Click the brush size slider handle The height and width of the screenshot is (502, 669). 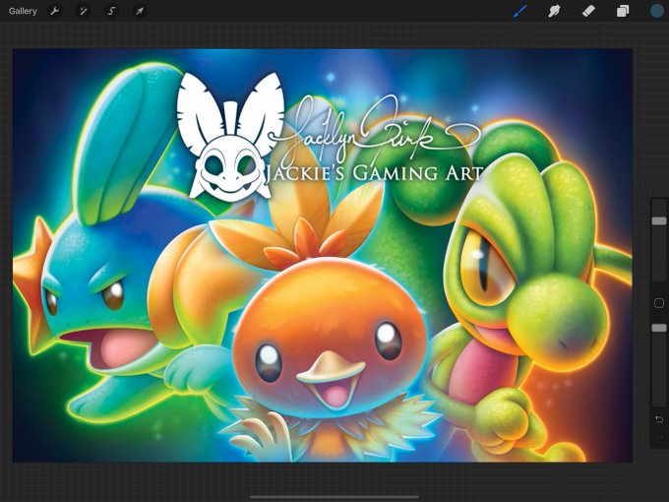coord(659,220)
